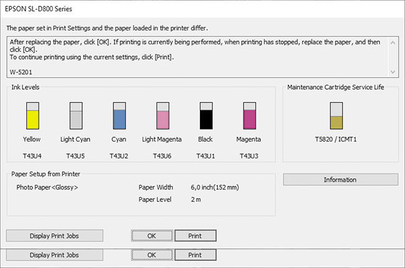Screen dimensions: 405x268
Task: Click the Yellow ink level cartridge icon
Action: 32,115
